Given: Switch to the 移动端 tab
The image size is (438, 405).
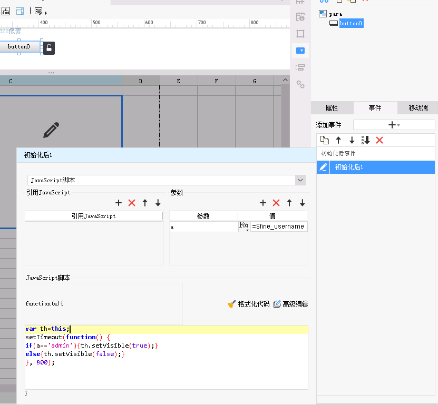Looking at the screenshot, I should pos(418,108).
